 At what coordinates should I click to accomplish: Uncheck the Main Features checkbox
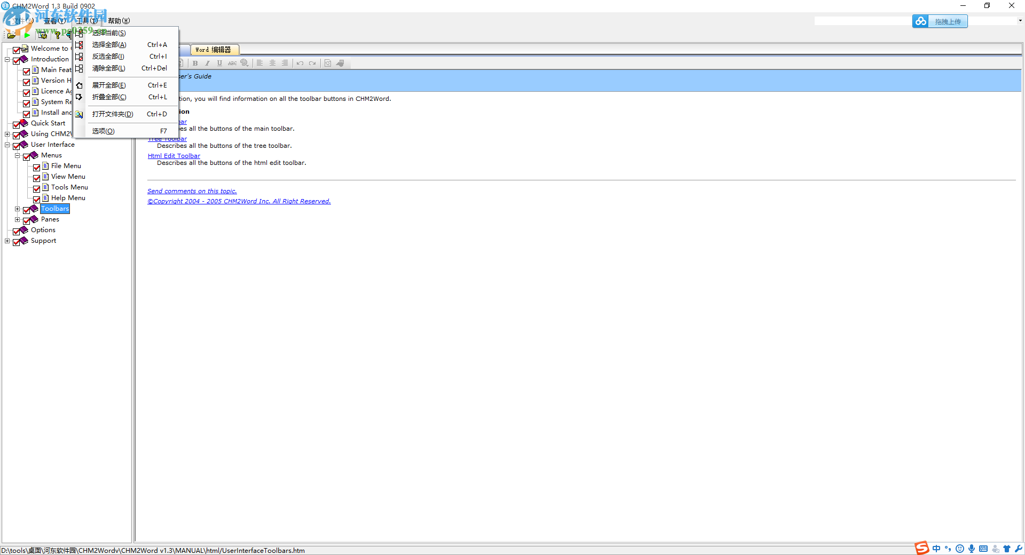pyautogui.click(x=27, y=70)
